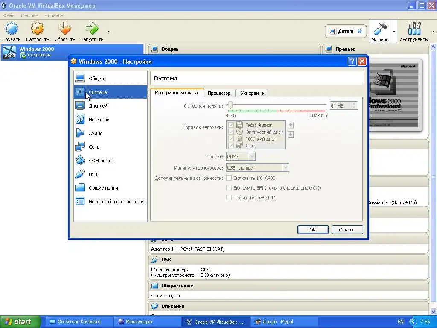This screenshot has width=437, height=328.
Task: Toggle the Оптический диск boot checkbox
Action: (x=231, y=132)
